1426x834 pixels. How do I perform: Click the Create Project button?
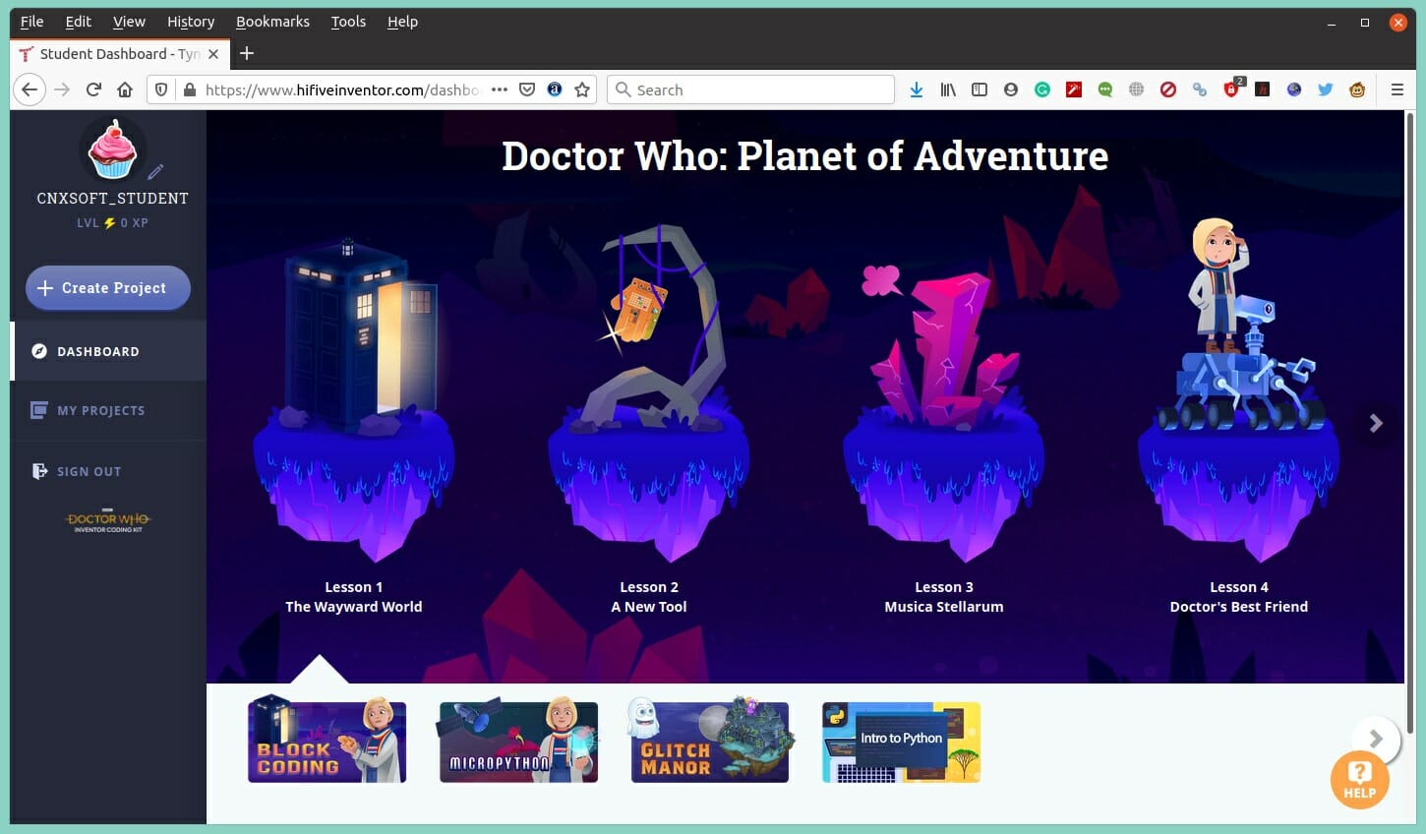108,288
